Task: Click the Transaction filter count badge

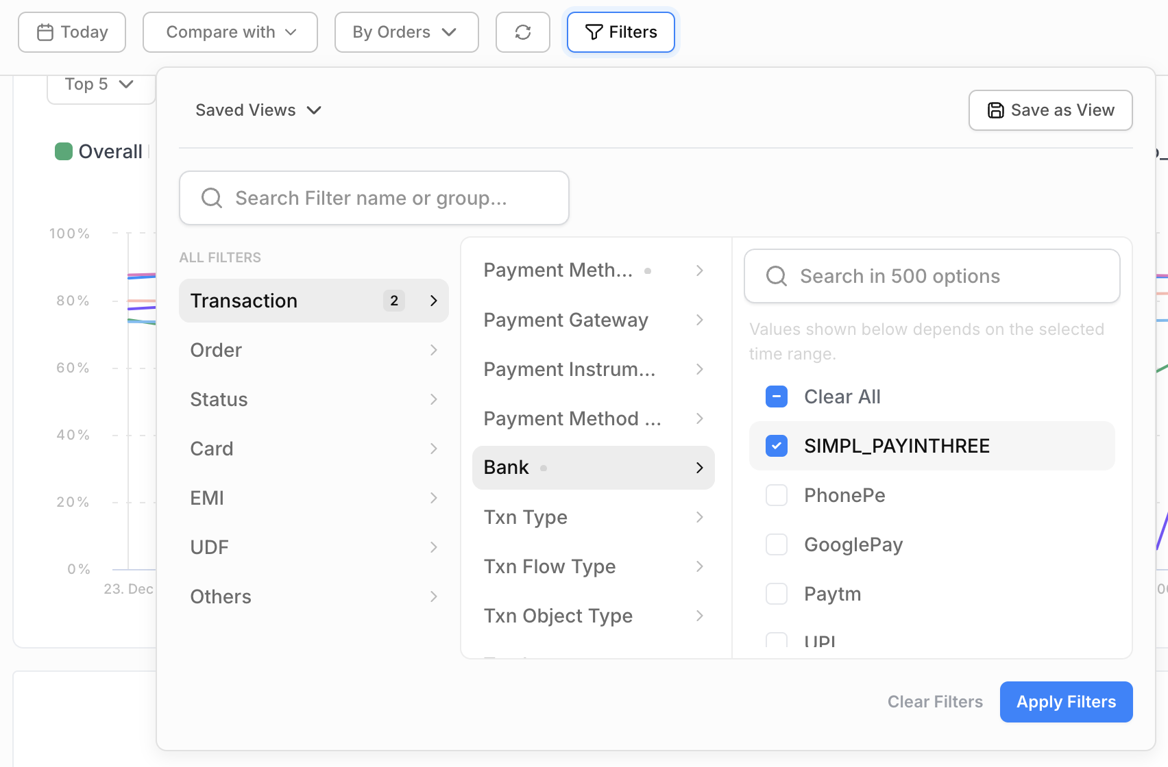Action: pyautogui.click(x=393, y=301)
